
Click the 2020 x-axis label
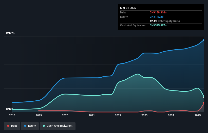point(65,115)
